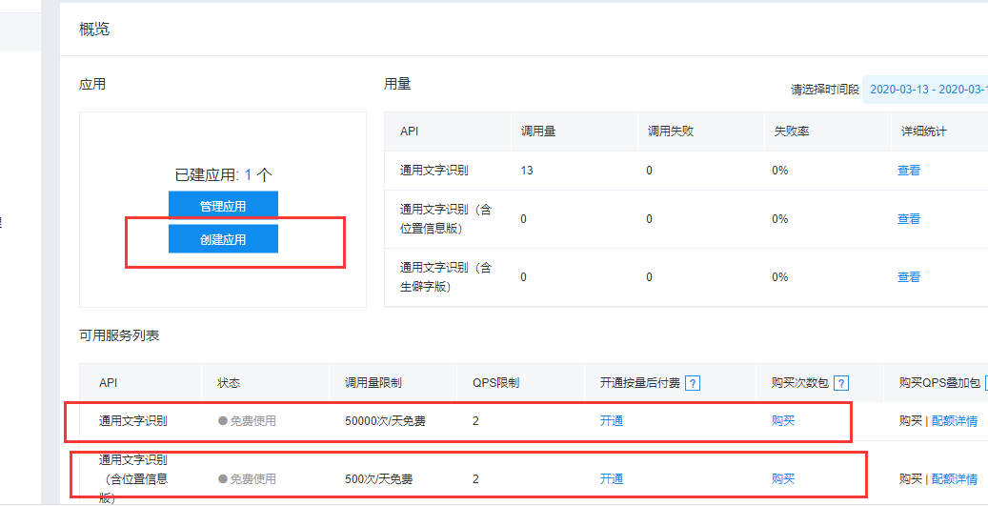View details for 通用文字识别 usage row
The image size is (988, 506).
[x=909, y=171]
